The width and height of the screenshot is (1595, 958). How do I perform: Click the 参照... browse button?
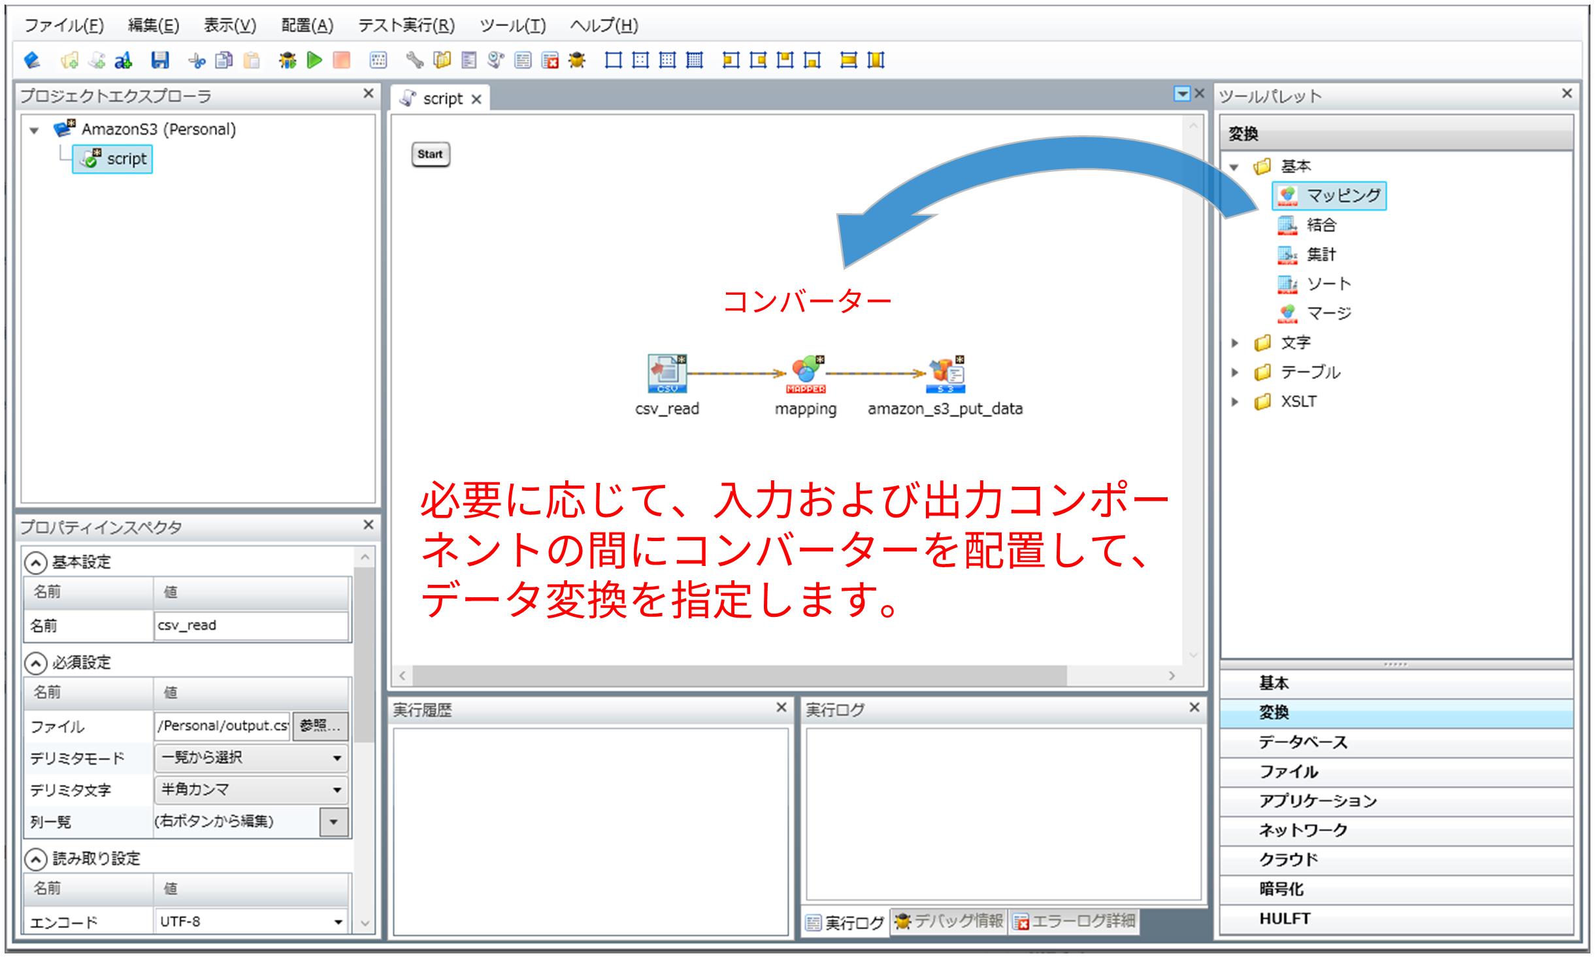tap(320, 726)
